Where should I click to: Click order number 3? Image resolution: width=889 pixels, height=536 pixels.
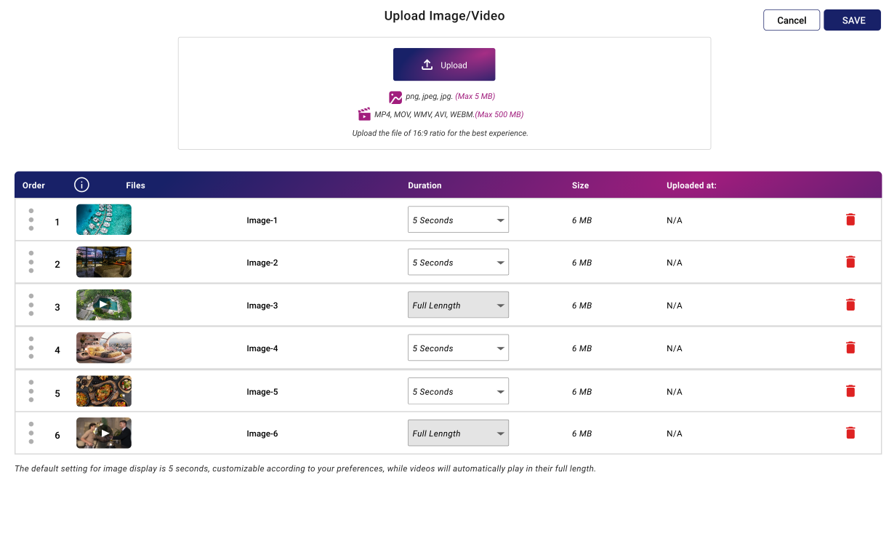[57, 307]
